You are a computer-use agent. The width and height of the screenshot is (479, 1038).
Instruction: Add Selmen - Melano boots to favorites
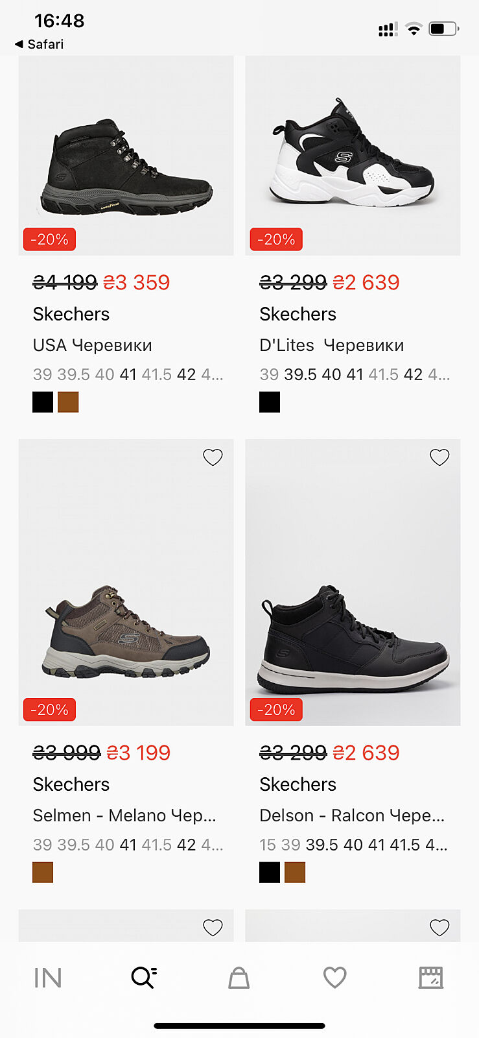[213, 457]
